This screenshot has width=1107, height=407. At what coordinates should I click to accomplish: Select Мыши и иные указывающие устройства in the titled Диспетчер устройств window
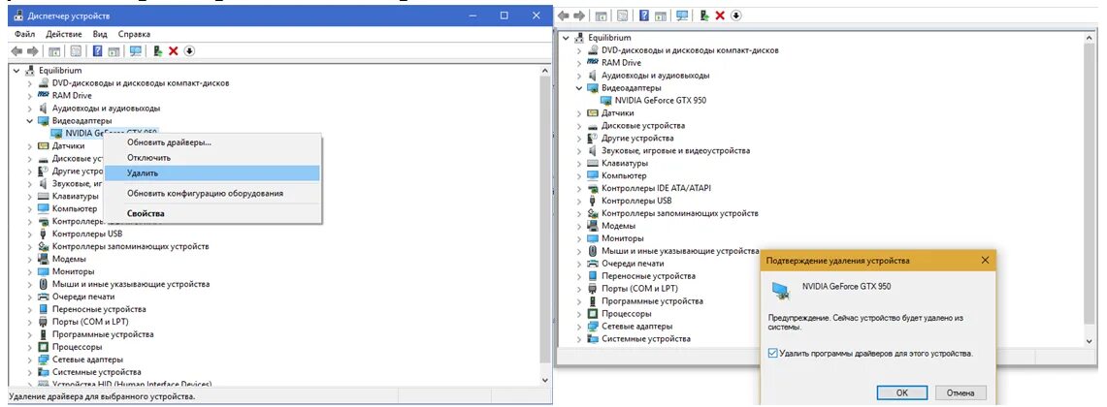tap(131, 284)
